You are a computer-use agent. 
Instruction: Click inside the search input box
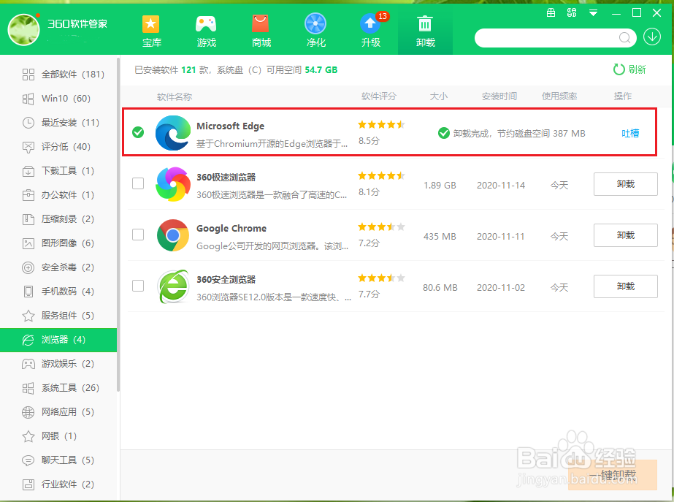[x=548, y=38]
